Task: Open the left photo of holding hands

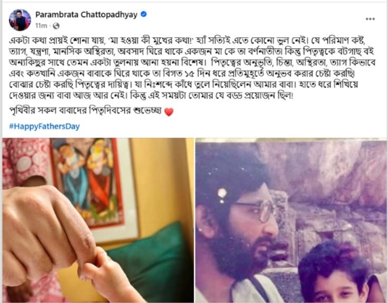Action: [98, 220]
